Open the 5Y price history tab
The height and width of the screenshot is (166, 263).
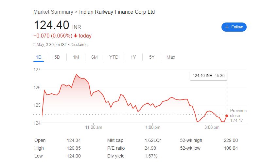coord(152,57)
